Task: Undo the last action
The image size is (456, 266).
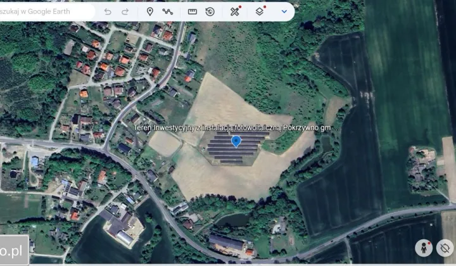Action: pyautogui.click(x=108, y=11)
